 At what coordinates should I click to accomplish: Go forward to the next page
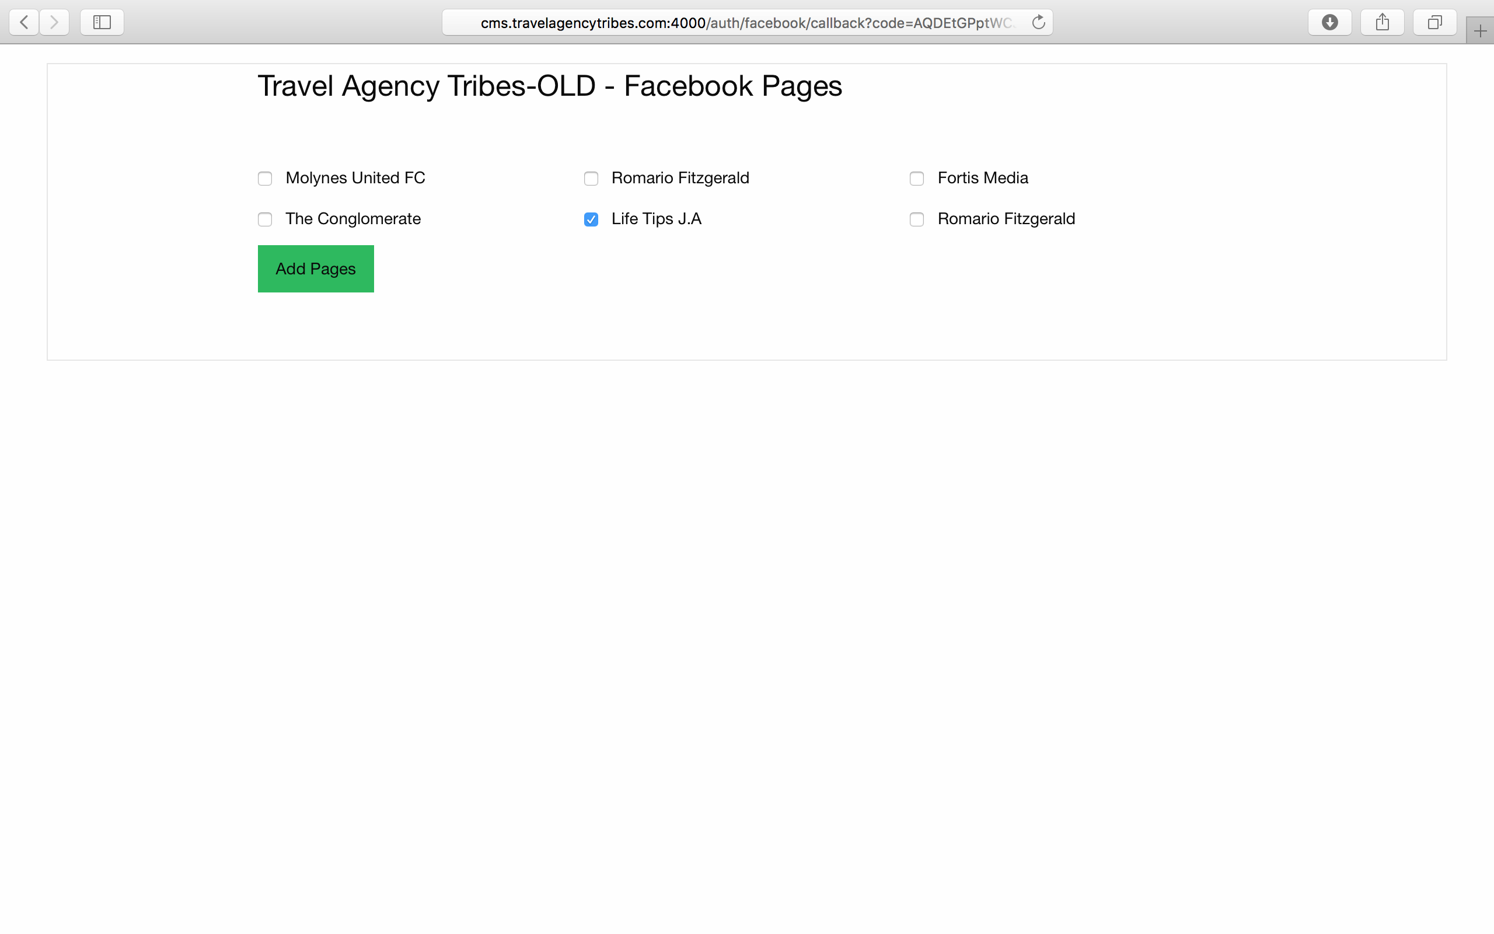point(54,23)
